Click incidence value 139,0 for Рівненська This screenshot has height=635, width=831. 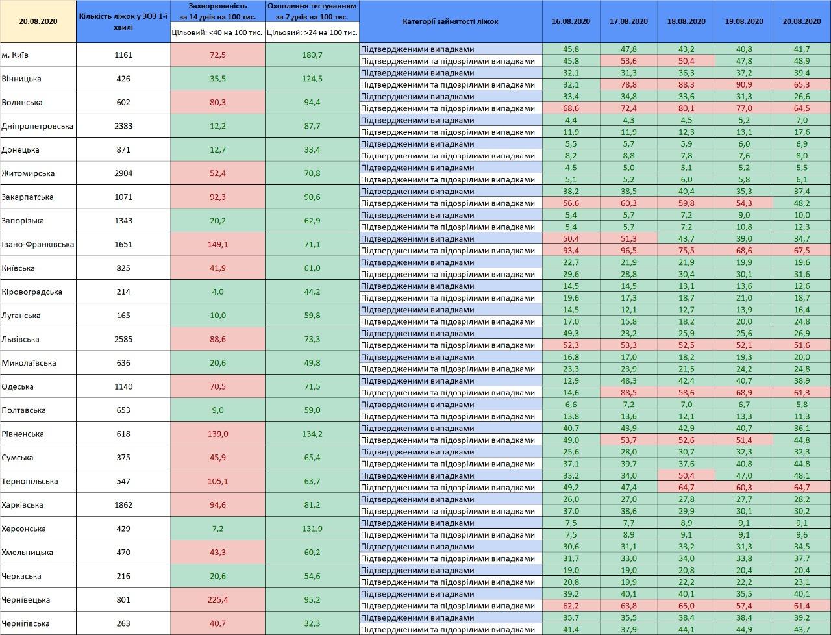pos(218,434)
